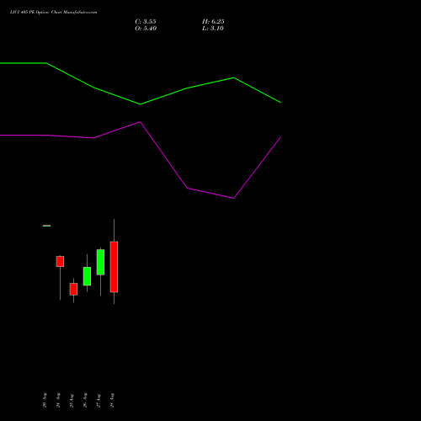Click the green indicator line's lowest middle point

[140, 104]
